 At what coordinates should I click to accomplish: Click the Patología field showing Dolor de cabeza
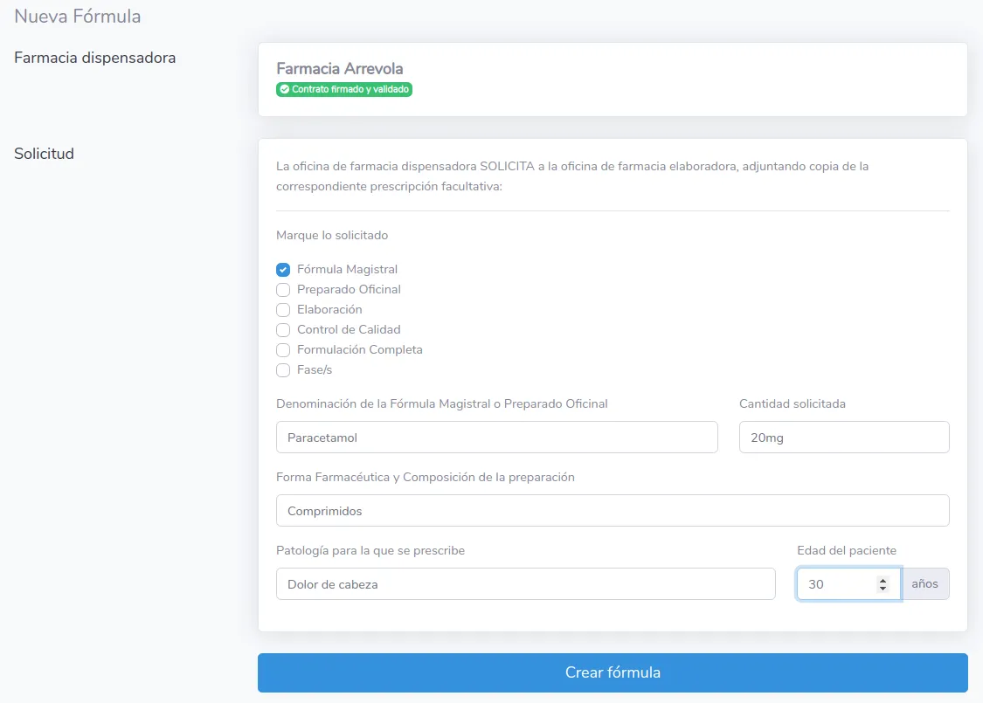[x=525, y=584]
